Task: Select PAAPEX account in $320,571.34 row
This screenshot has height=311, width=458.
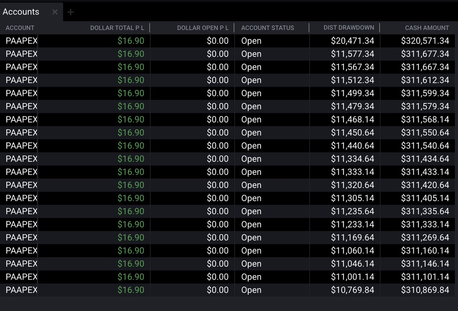Action: (21, 41)
